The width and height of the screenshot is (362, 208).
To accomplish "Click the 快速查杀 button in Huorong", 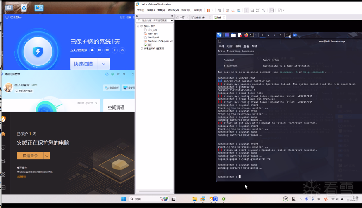I will tap(30, 156).
